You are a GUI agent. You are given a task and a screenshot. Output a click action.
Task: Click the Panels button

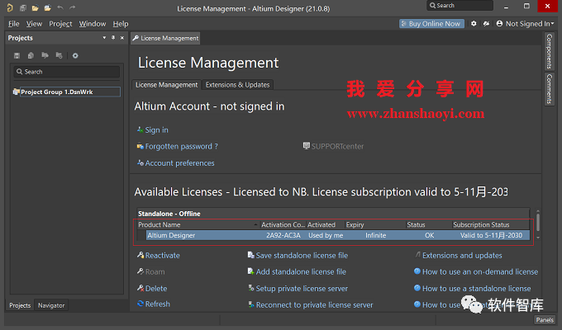545,320
